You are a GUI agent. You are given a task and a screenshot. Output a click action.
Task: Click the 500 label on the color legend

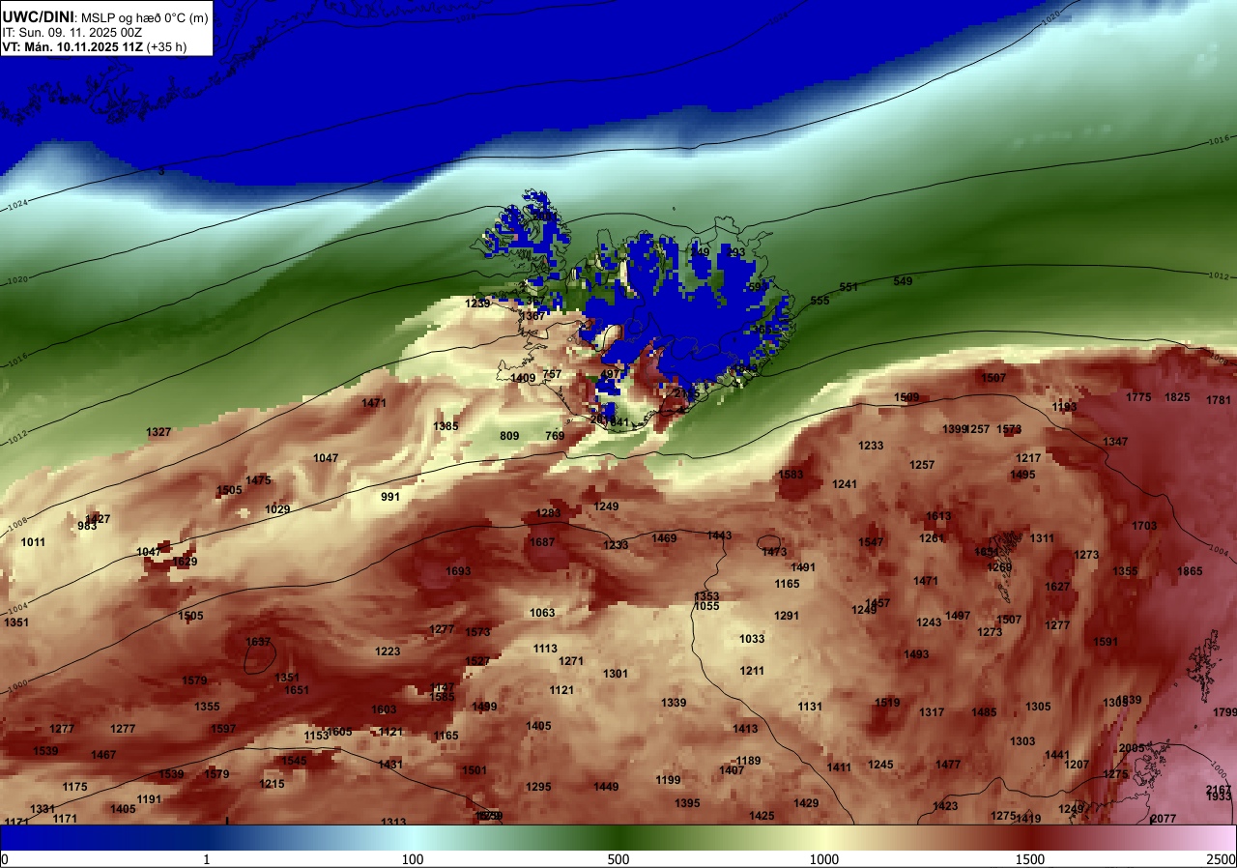coord(618,859)
